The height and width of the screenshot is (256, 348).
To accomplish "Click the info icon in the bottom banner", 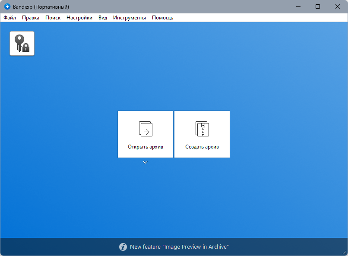I will coord(123,247).
